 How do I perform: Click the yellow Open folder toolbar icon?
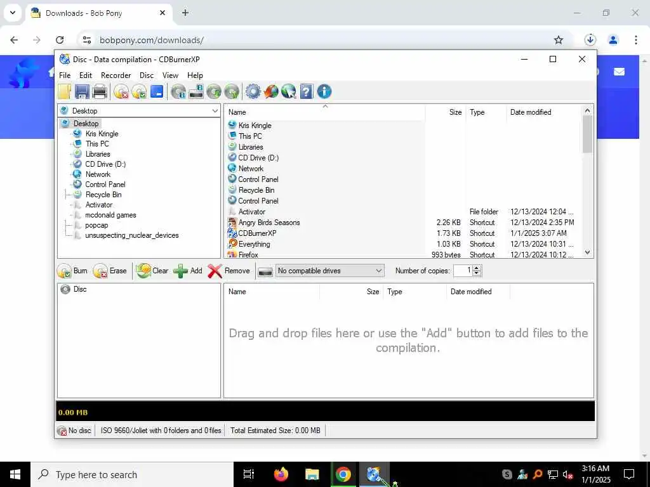click(65, 91)
